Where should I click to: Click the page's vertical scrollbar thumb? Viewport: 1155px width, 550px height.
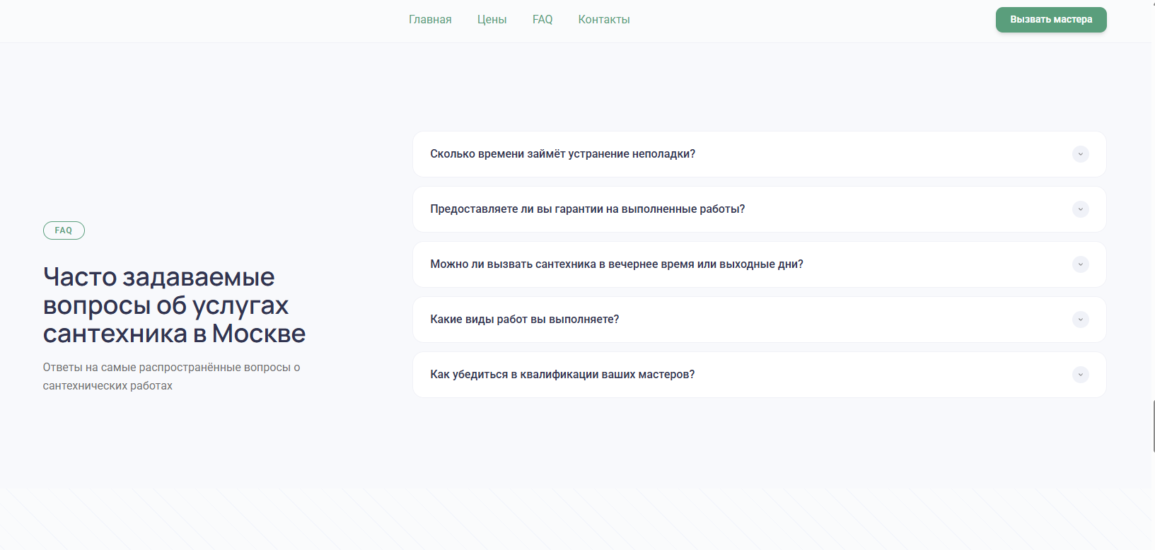click(1153, 426)
